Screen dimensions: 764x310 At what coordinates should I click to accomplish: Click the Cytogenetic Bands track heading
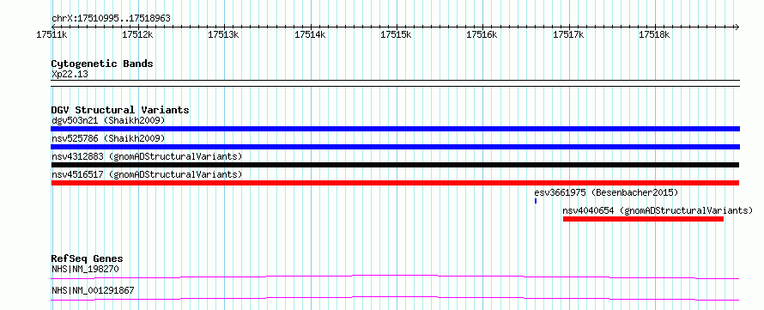pyautogui.click(x=102, y=64)
